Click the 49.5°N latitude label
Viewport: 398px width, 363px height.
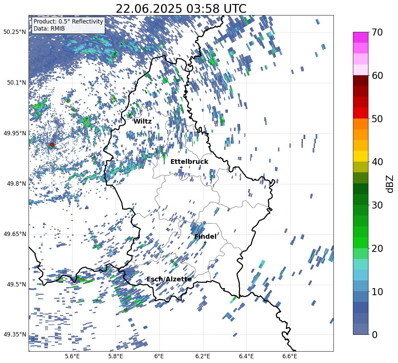(x=16, y=284)
